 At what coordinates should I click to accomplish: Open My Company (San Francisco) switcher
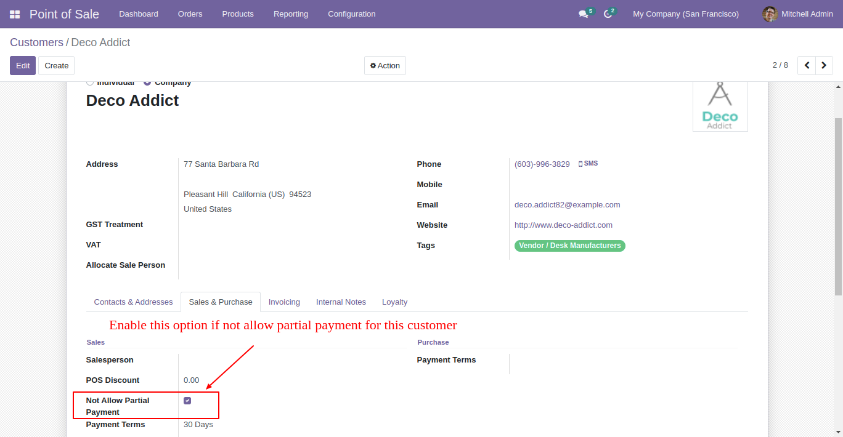686,14
